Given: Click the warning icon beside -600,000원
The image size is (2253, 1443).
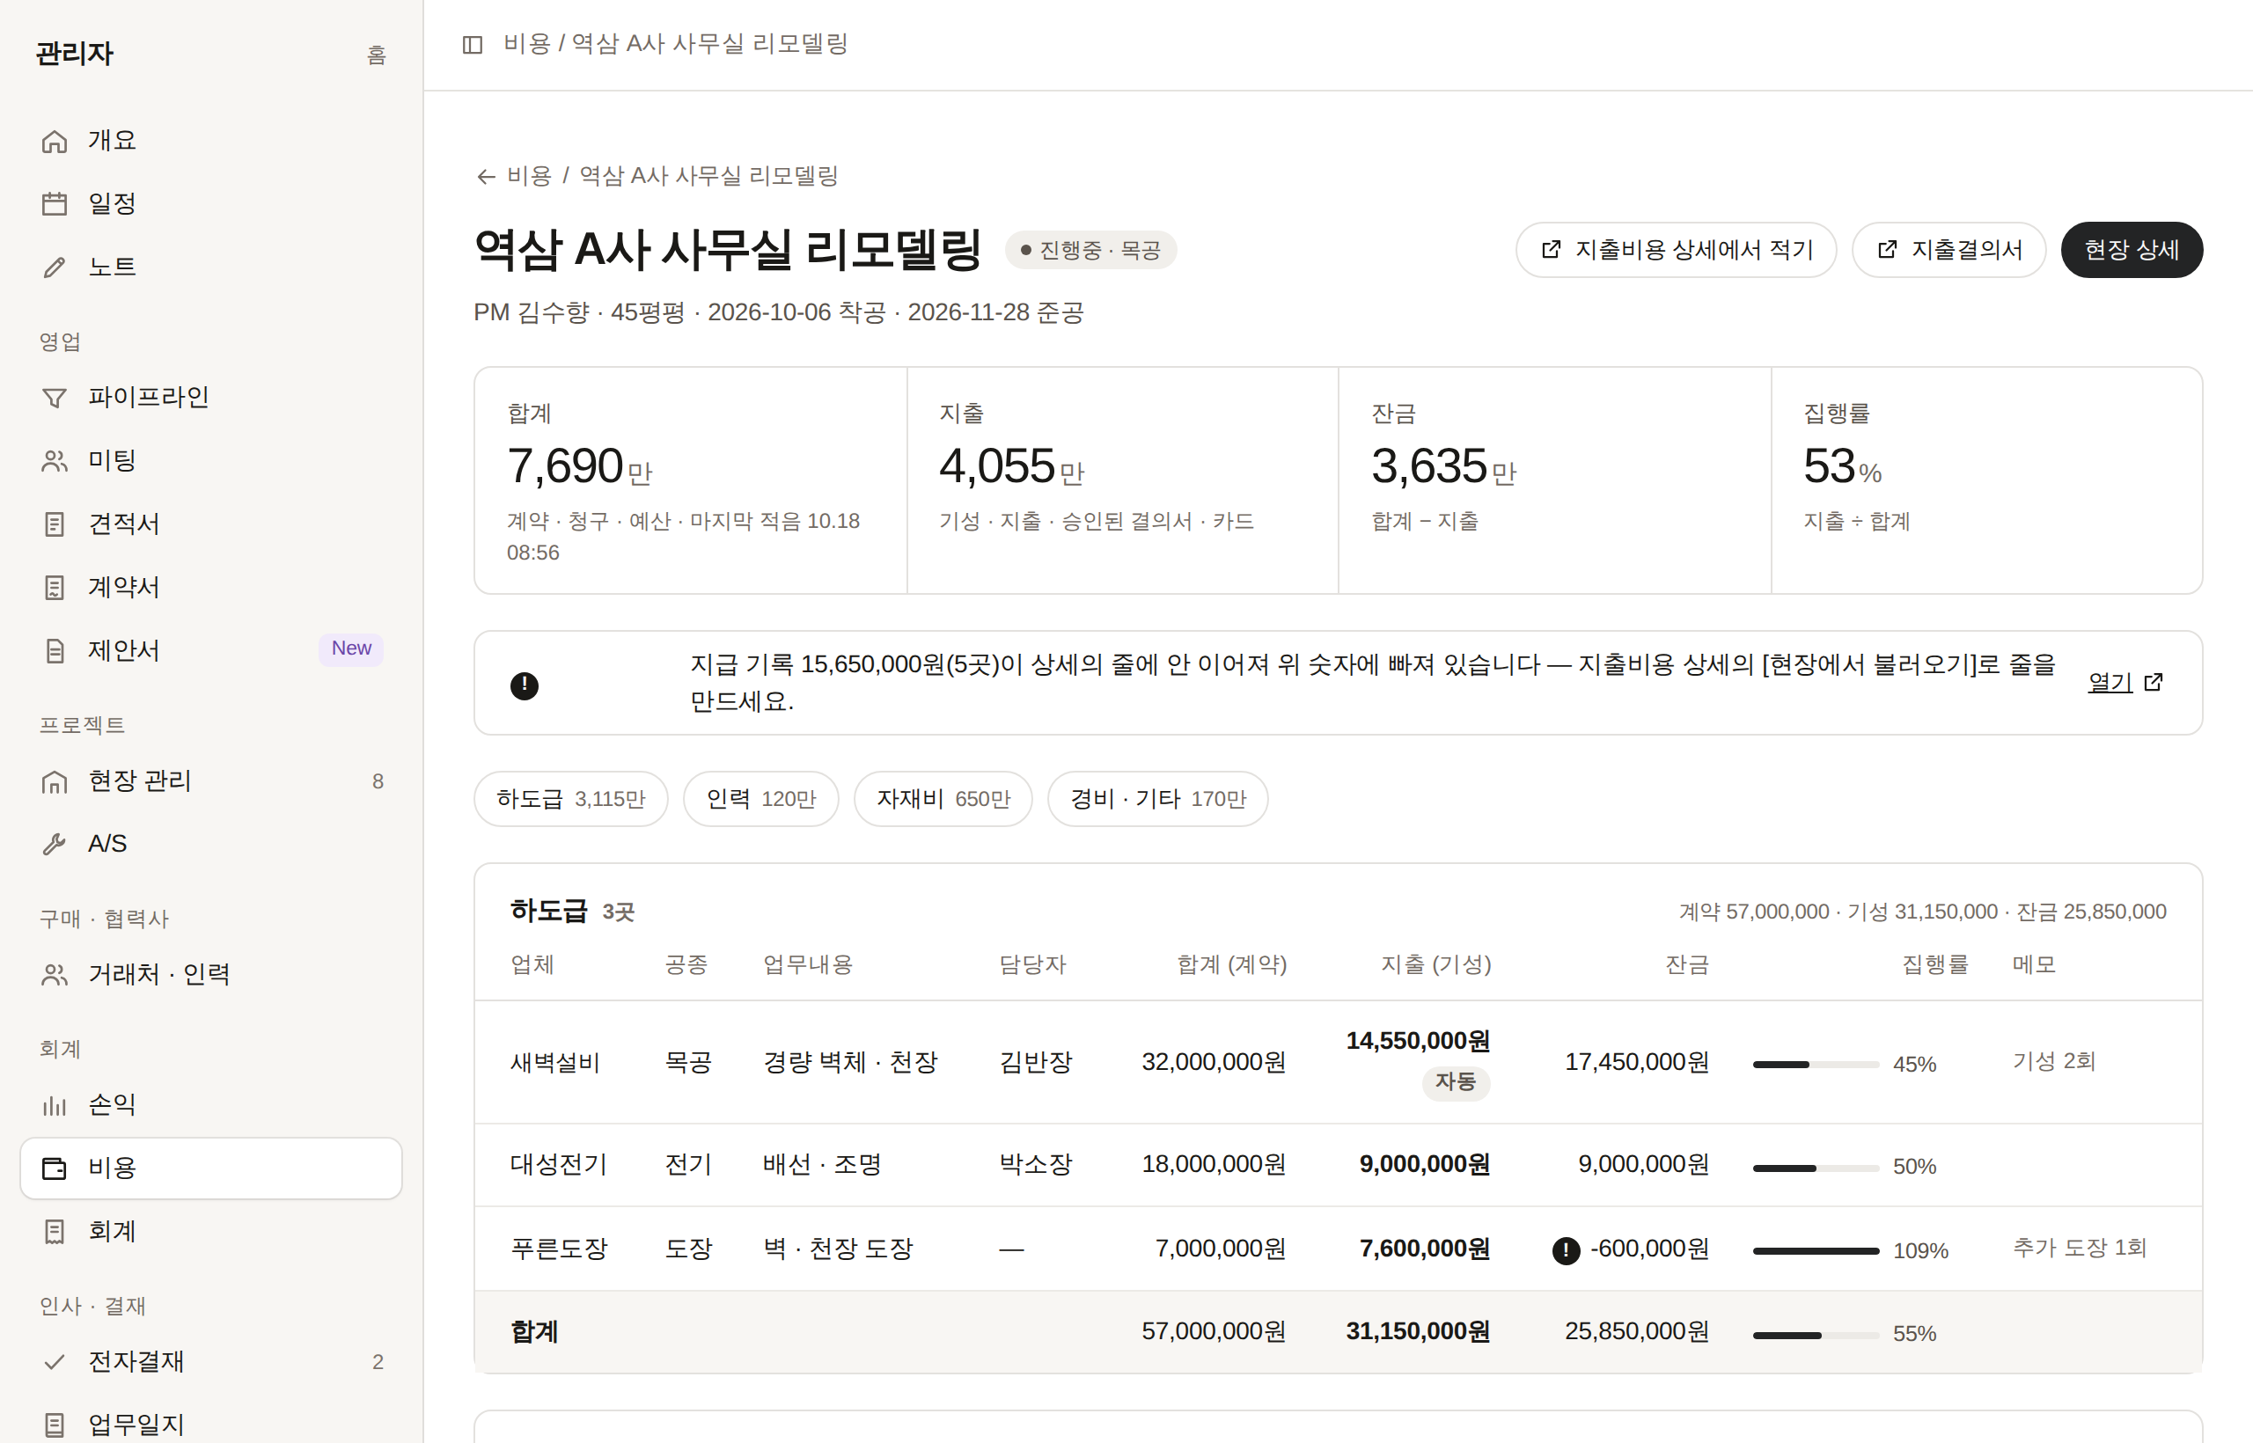Looking at the screenshot, I should [x=1566, y=1250].
